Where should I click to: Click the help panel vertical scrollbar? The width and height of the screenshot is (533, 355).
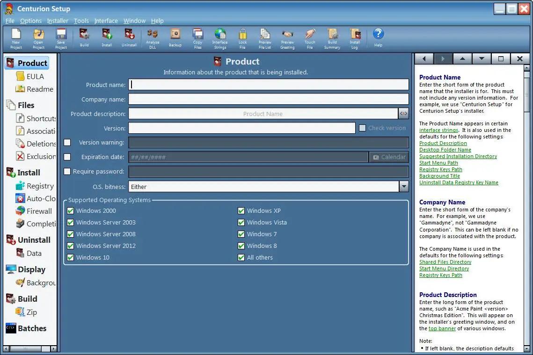point(527,208)
